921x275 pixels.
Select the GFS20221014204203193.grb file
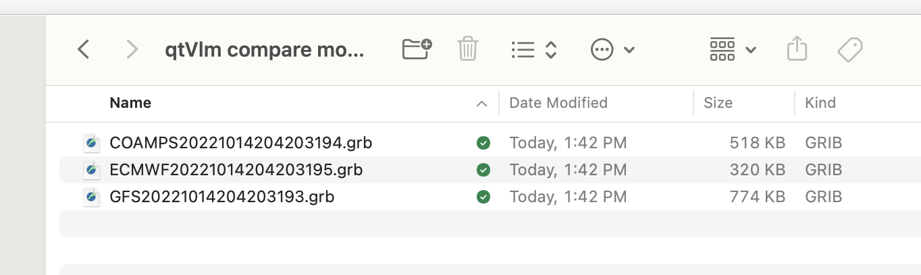pyautogui.click(x=221, y=197)
